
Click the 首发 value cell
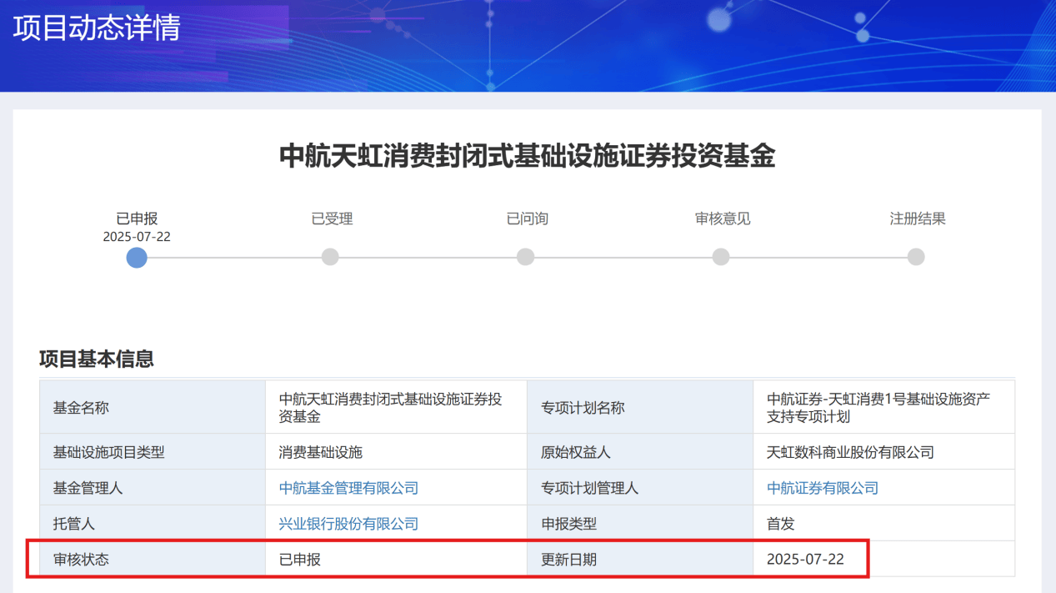click(883, 524)
